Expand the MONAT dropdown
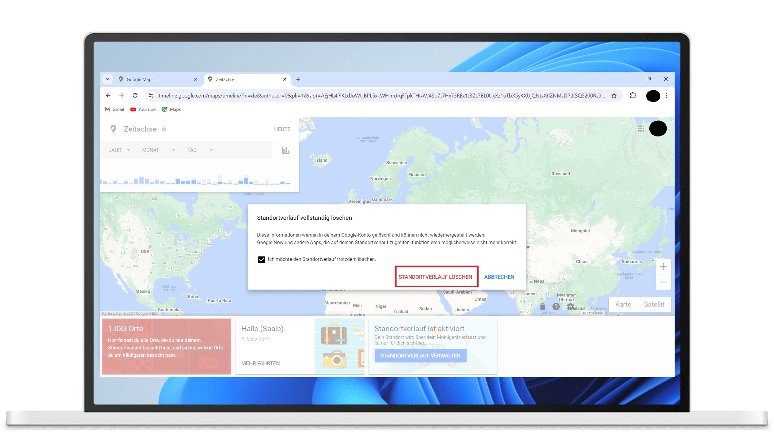Screen dimensions: 774x432 click(x=159, y=150)
